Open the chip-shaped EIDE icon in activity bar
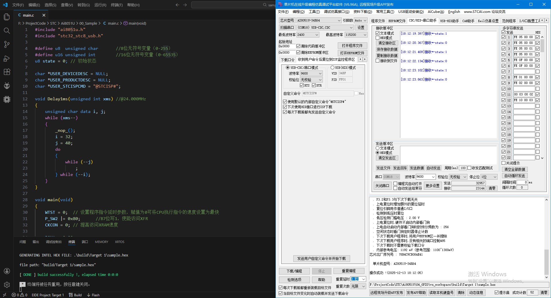This screenshot has width=551, height=298. click(7, 99)
